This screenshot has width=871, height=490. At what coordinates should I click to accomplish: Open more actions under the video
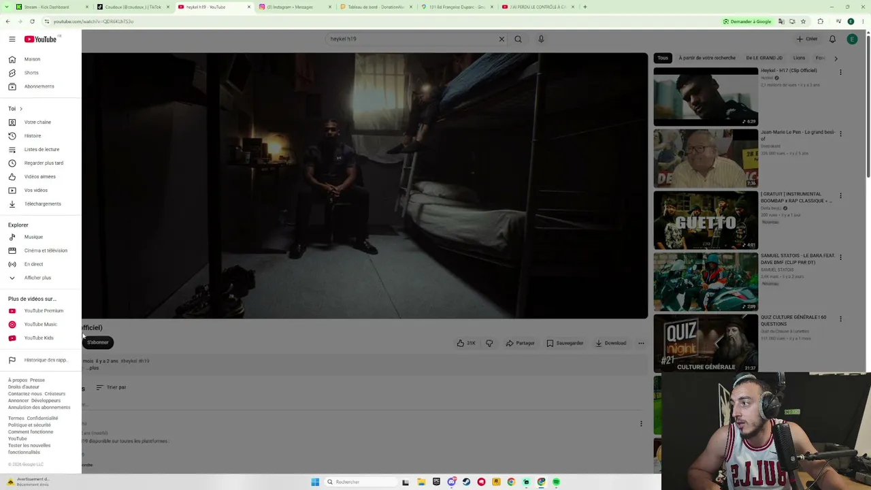coord(641,343)
